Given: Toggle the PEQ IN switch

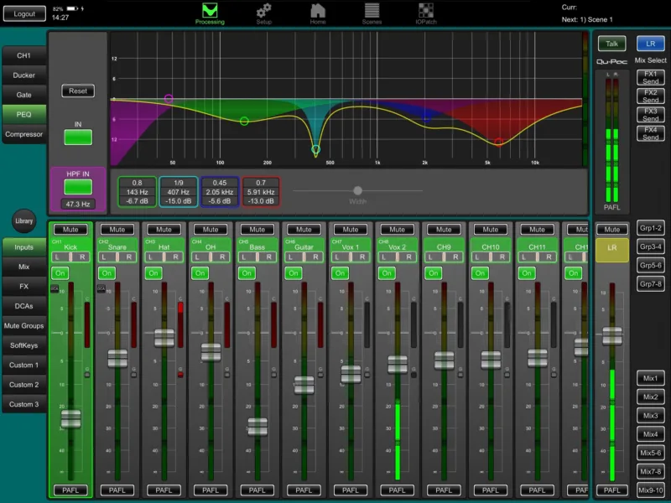Looking at the screenshot, I should pyautogui.click(x=78, y=137).
